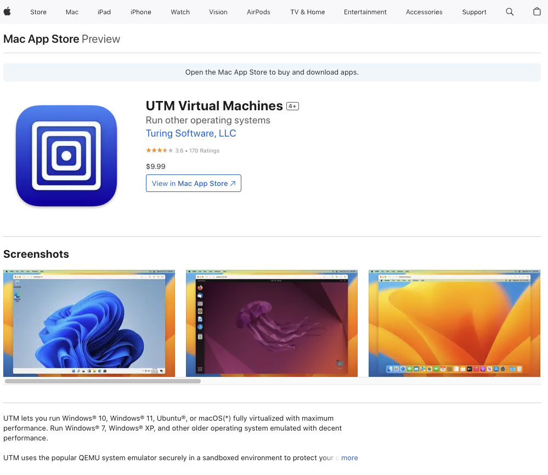Click View in Mac App Store button
This screenshot has width=548, height=475.
pos(194,183)
